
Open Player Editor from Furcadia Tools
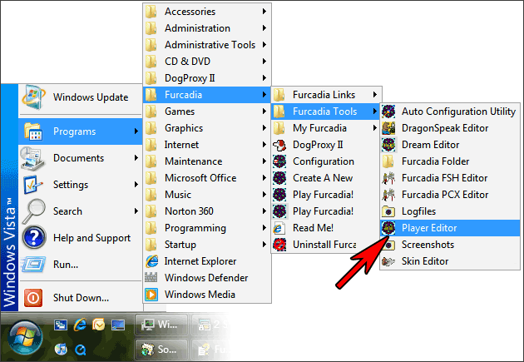tap(450, 228)
